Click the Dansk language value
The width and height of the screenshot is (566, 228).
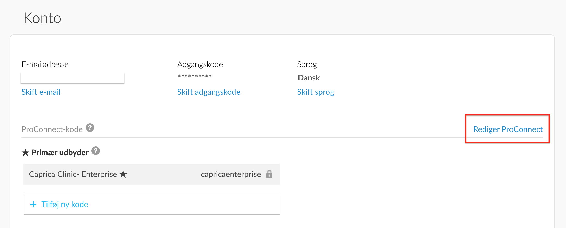309,78
